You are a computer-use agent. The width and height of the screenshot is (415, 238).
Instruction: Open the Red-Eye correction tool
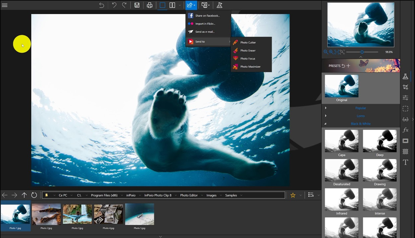point(405,119)
